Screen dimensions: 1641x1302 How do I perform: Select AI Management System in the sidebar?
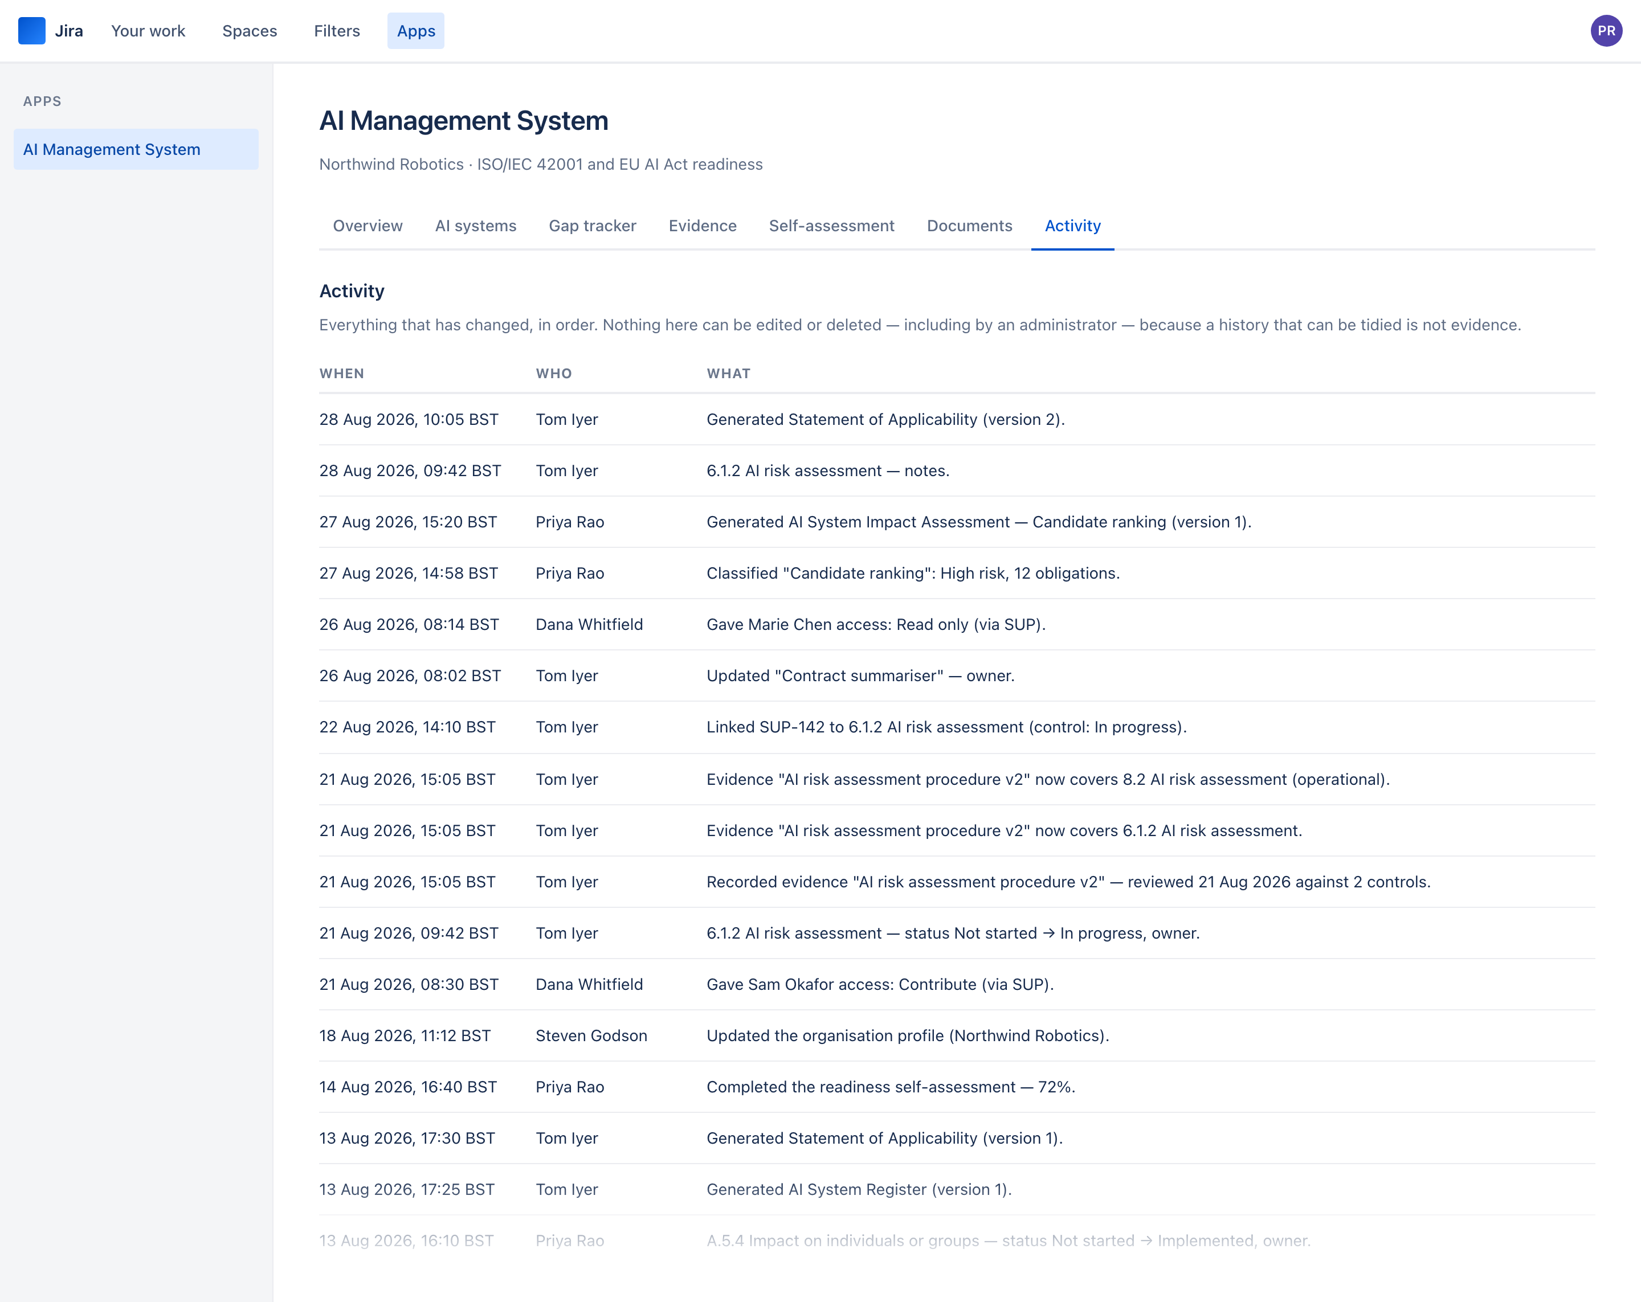[136, 149]
